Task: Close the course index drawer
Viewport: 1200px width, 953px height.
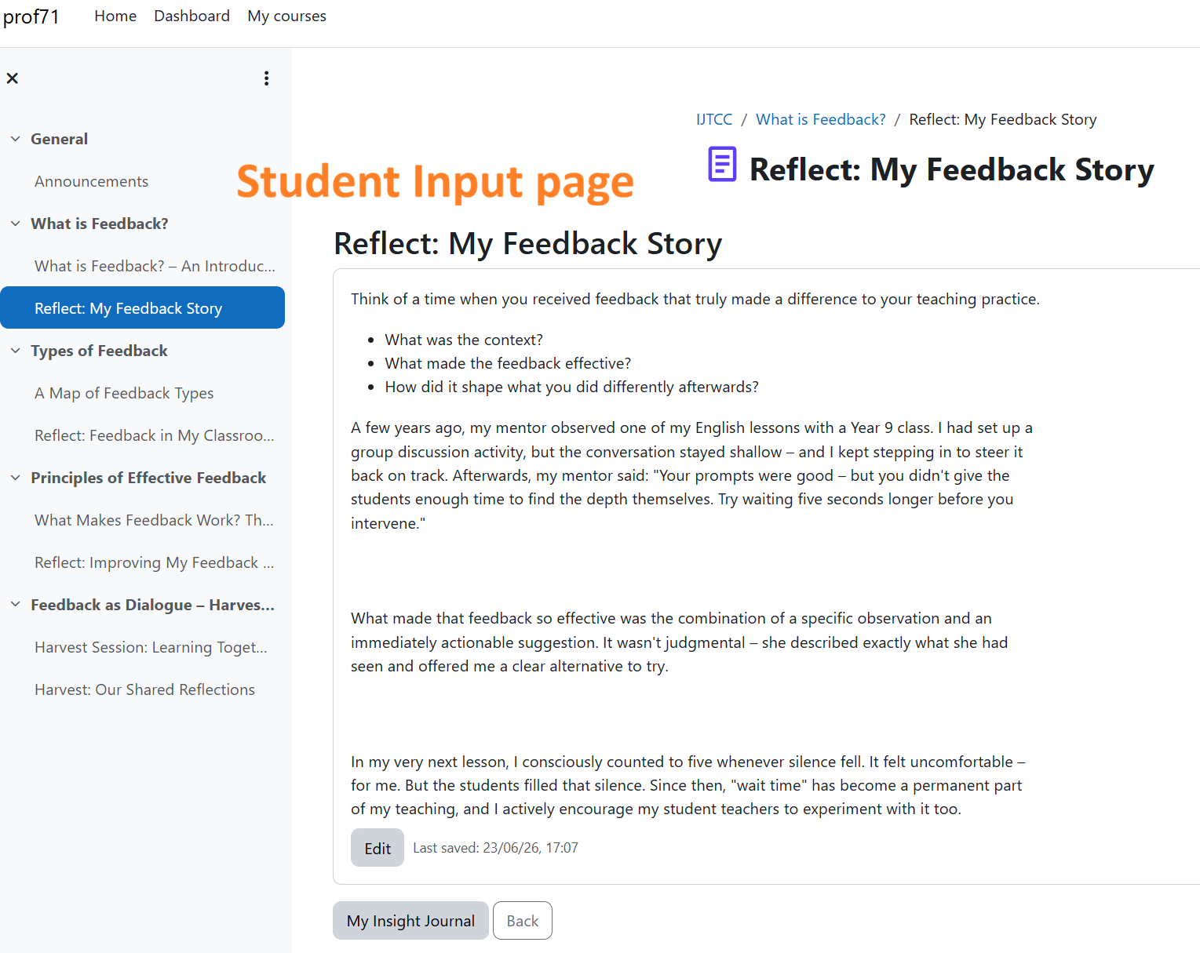Action: 13,78
